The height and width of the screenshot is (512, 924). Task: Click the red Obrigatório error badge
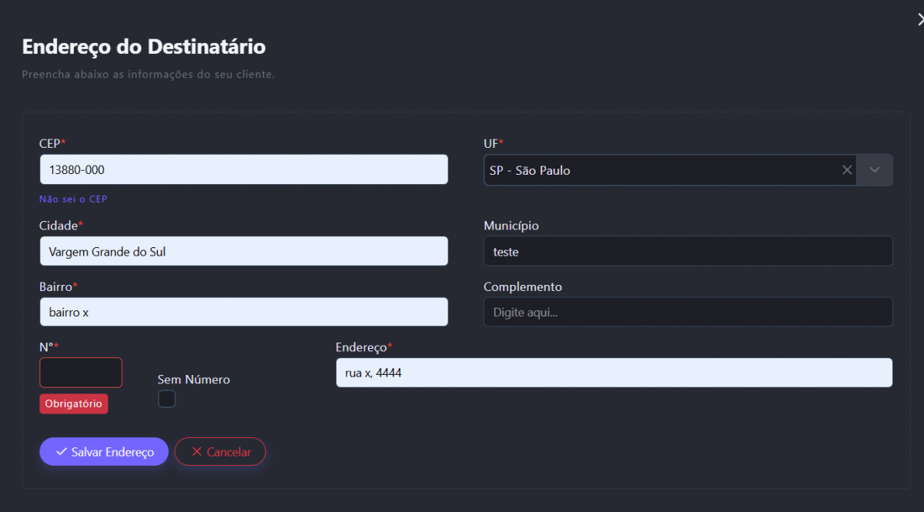tap(74, 404)
